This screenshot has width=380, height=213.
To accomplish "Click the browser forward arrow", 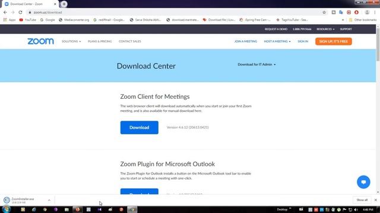I will [x=12, y=12].
